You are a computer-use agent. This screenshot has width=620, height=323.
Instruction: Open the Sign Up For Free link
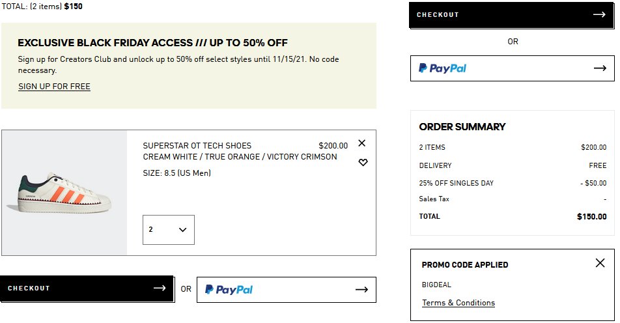tap(54, 87)
